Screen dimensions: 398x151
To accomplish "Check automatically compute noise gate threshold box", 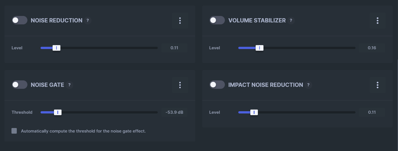I will [14, 131].
